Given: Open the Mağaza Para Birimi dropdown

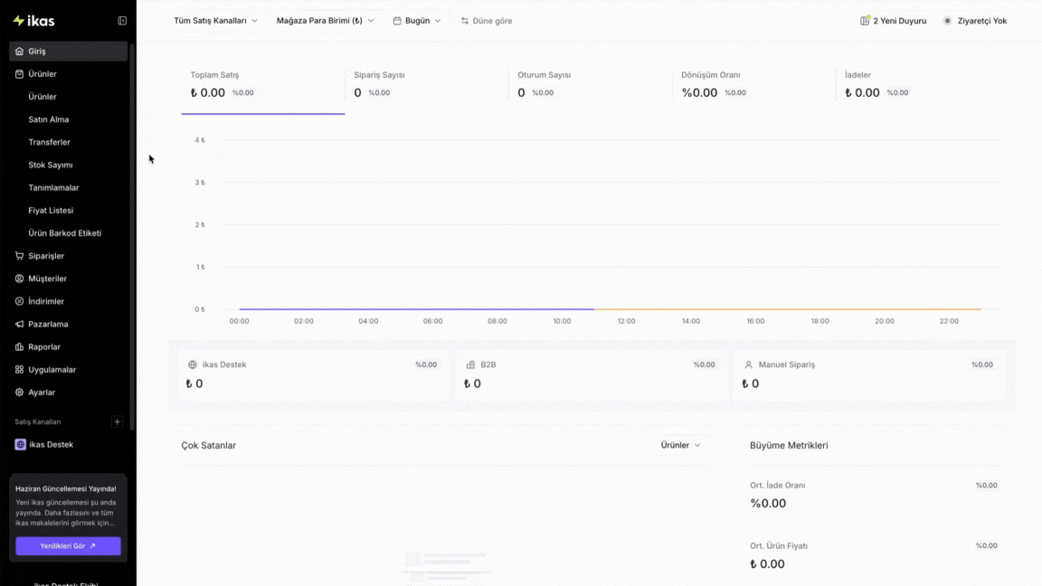Looking at the screenshot, I should point(325,21).
